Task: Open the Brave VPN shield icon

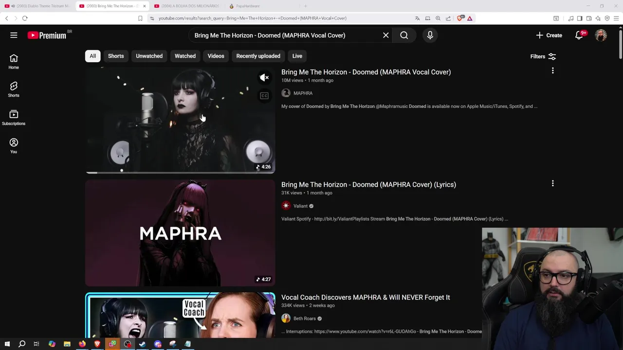Action: point(607,18)
